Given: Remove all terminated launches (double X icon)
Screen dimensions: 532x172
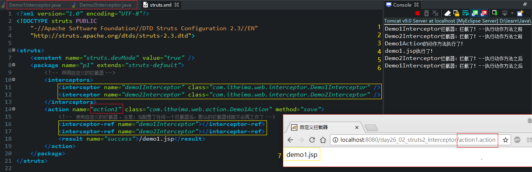Looking at the screenshot, I should tap(435, 13).
